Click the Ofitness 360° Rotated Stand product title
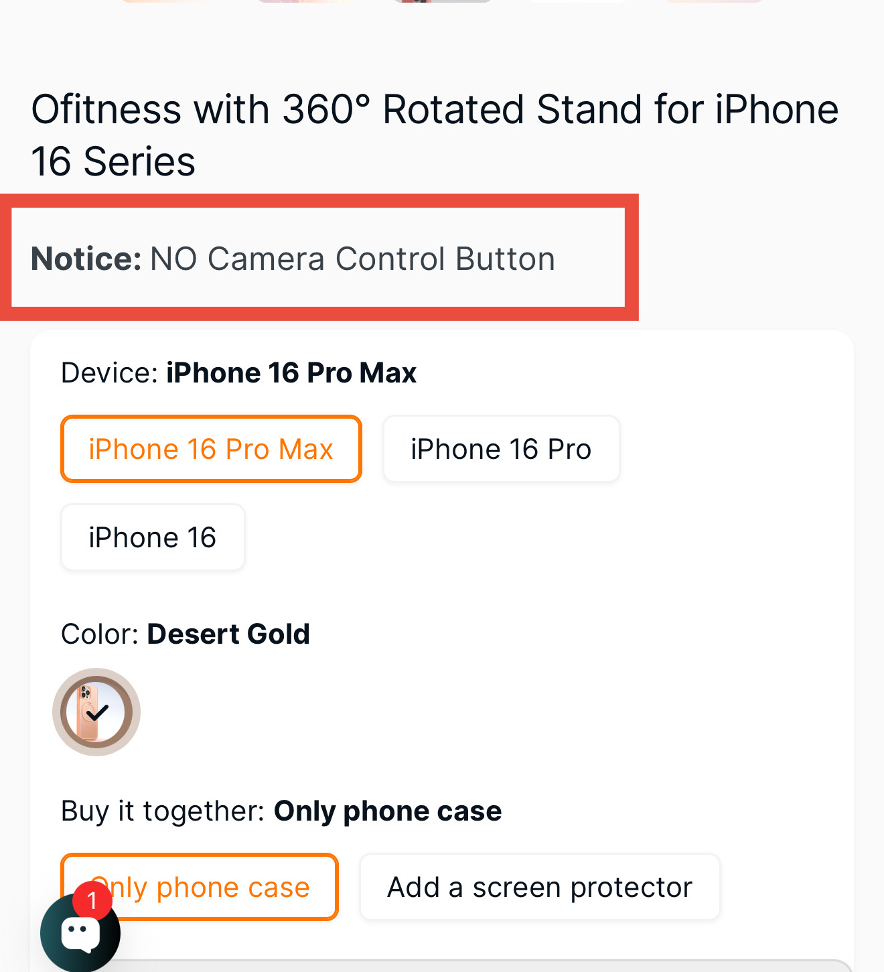This screenshot has width=884, height=972. (435, 135)
